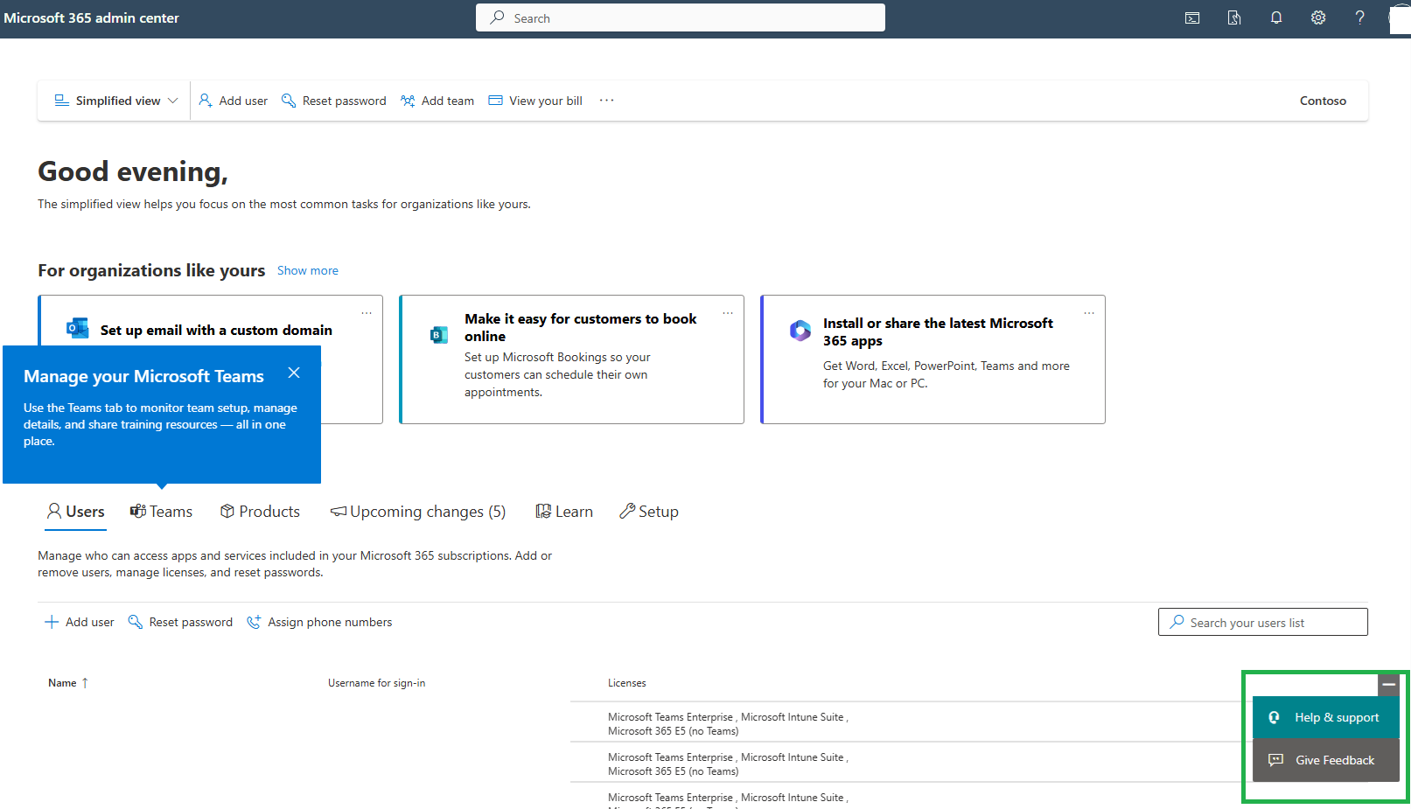This screenshot has height=809, width=1411.
Task: Click the plus icon beside Add user
Action: [52, 622]
